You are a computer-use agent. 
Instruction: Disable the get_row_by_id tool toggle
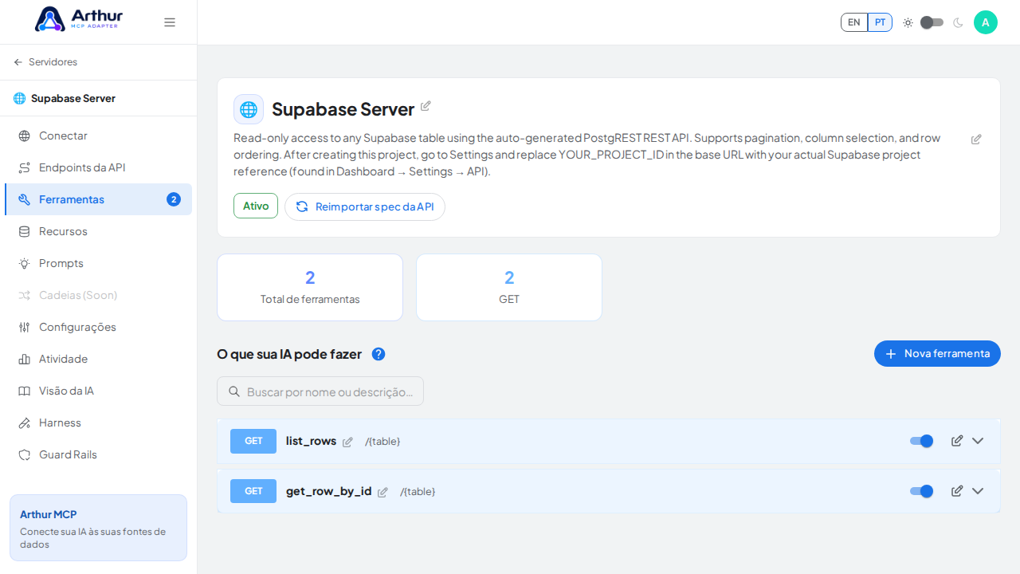point(921,491)
